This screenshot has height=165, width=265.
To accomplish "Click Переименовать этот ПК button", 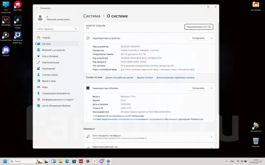I will coord(199,27).
